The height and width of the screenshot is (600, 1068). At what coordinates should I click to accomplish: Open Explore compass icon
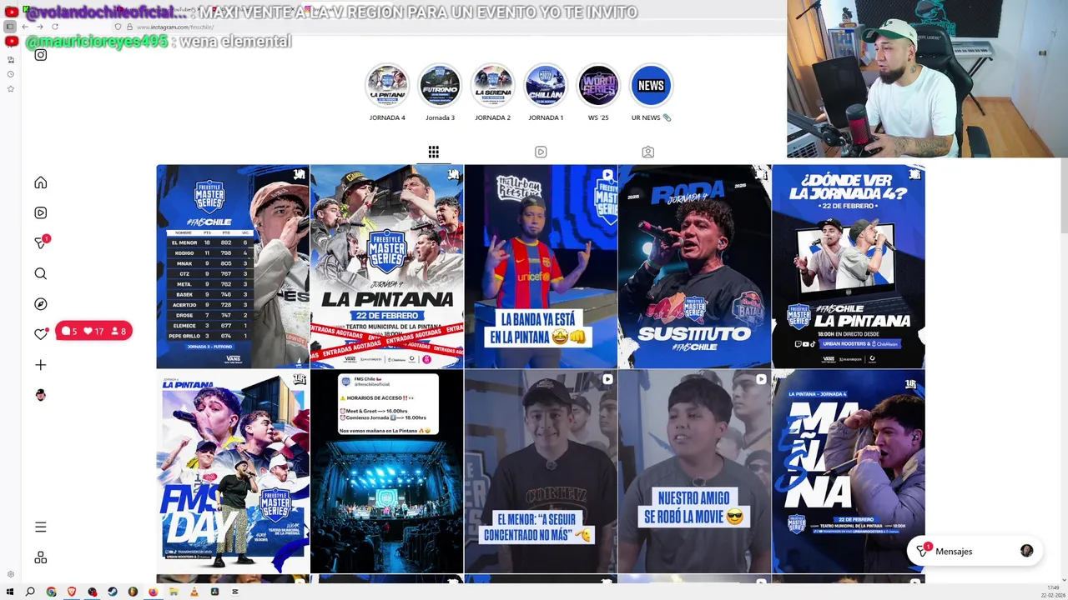[x=40, y=304]
